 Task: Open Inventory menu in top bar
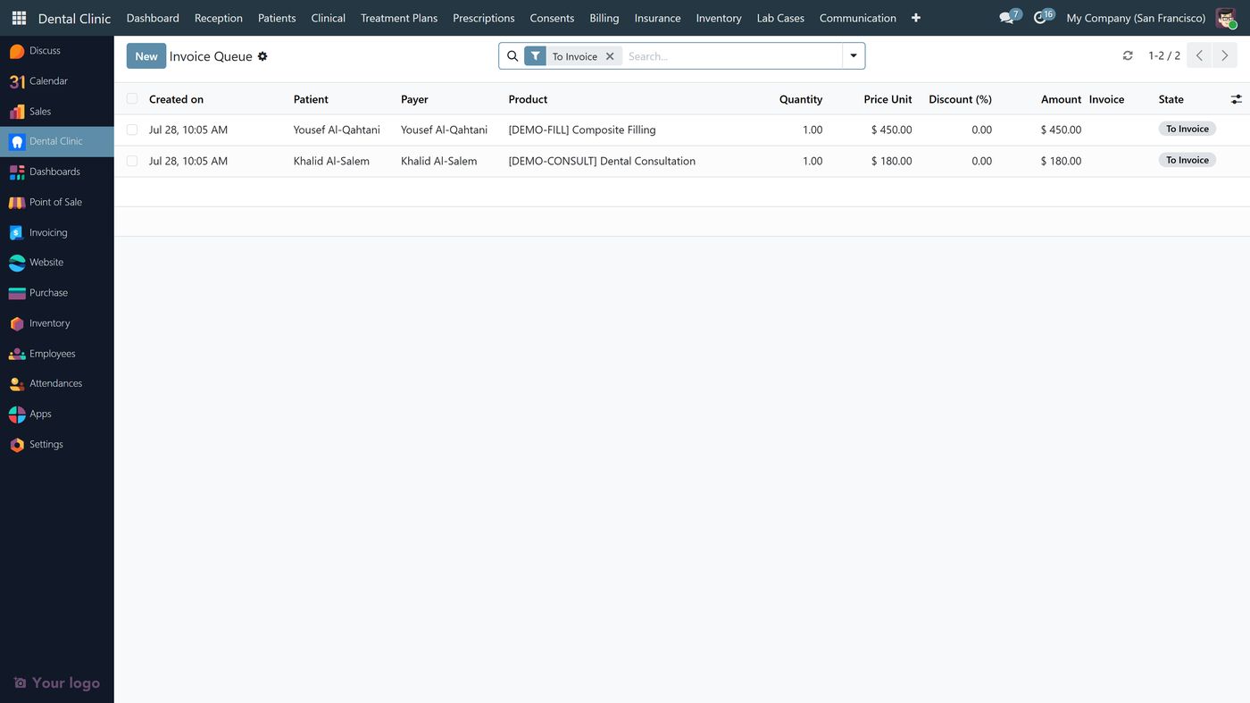[719, 18]
